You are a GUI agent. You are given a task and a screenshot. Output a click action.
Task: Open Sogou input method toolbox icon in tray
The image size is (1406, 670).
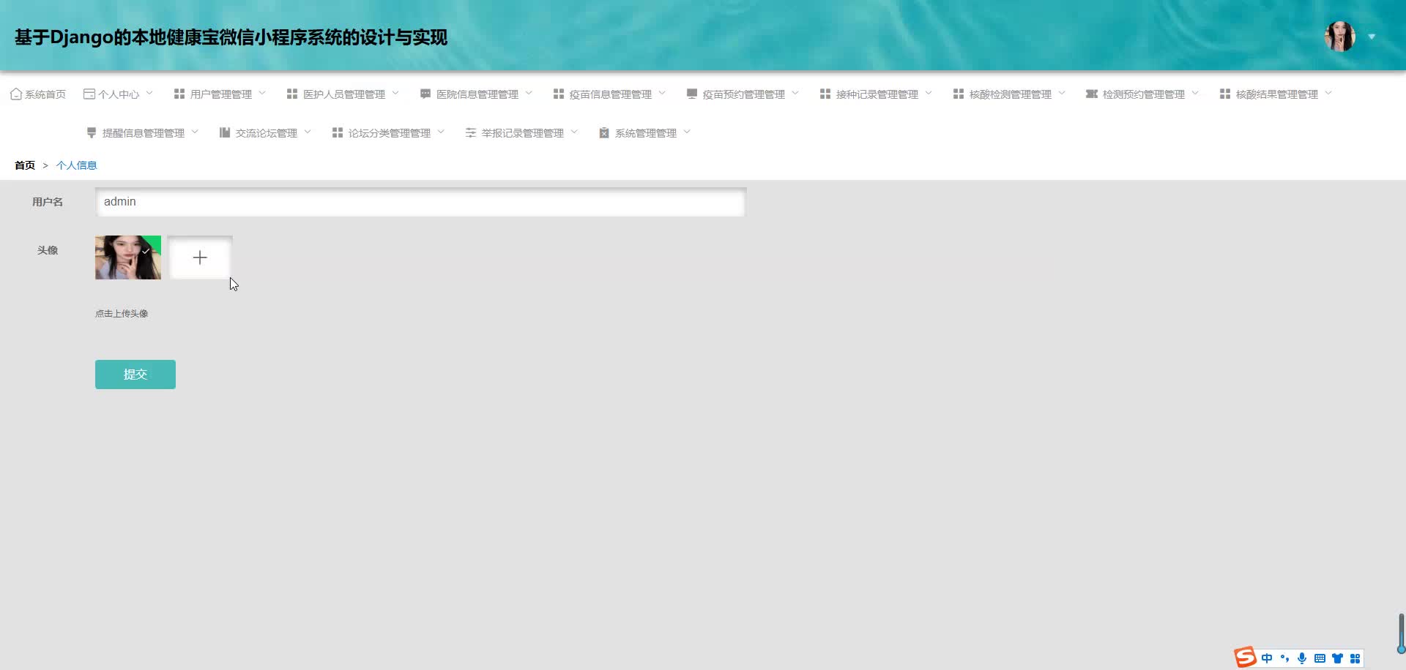(x=1354, y=658)
